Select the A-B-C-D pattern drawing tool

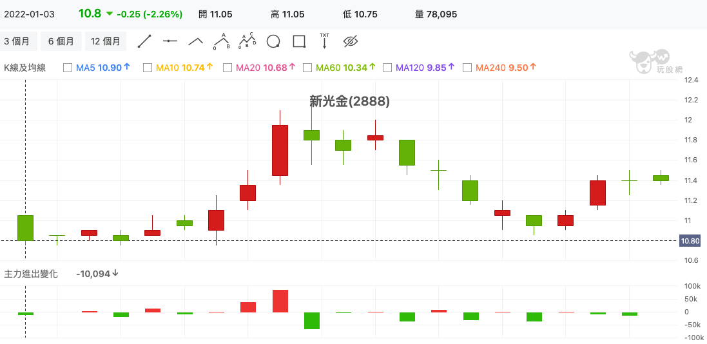coord(247,41)
